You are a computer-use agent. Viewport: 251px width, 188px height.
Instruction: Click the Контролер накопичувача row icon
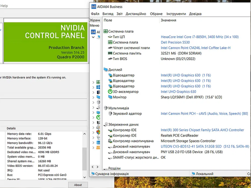point(110,141)
